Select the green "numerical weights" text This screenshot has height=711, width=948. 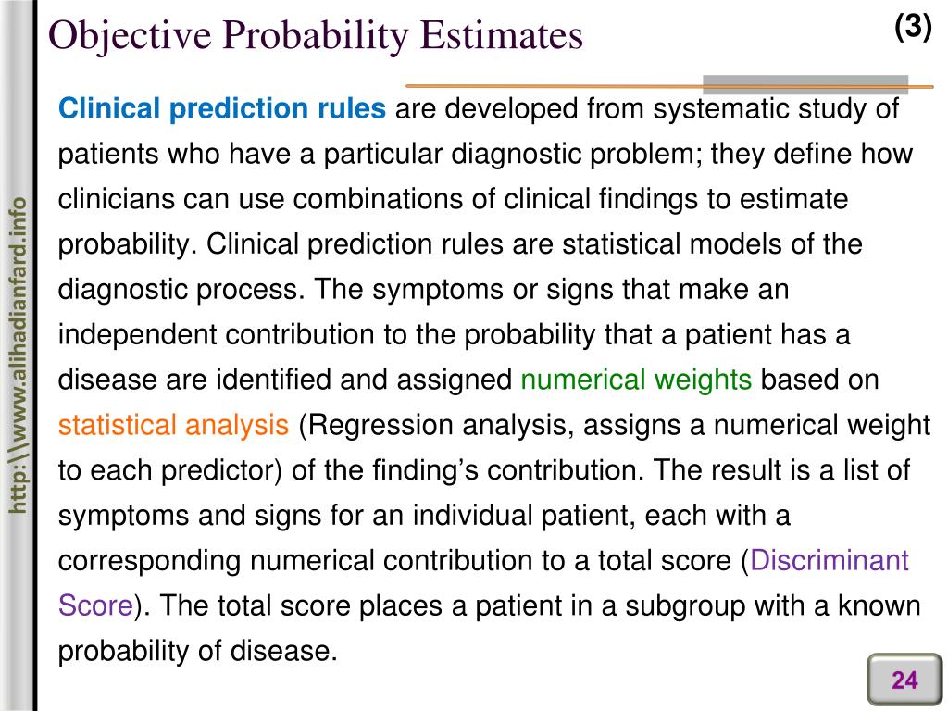(636, 380)
